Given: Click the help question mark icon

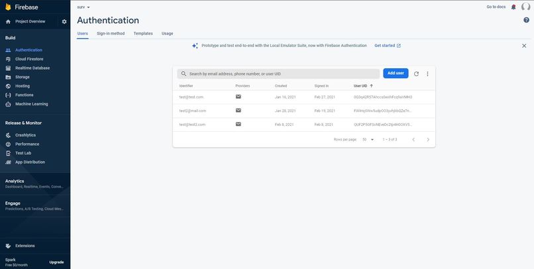Looking at the screenshot, I should click(526, 20).
